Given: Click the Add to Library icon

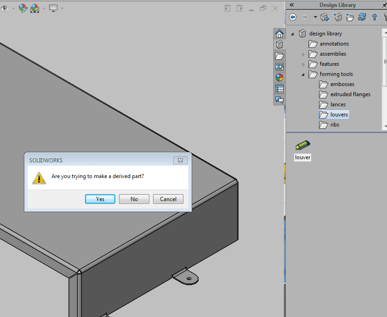Looking at the screenshot, I should coord(325,17).
